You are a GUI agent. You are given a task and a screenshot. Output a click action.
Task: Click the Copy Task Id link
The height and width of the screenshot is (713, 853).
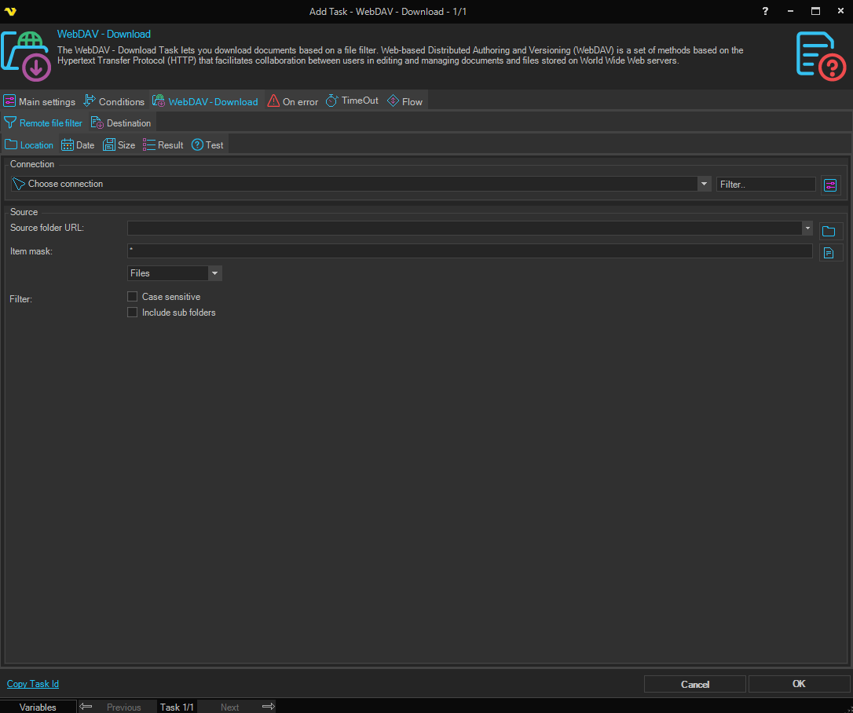coord(33,684)
